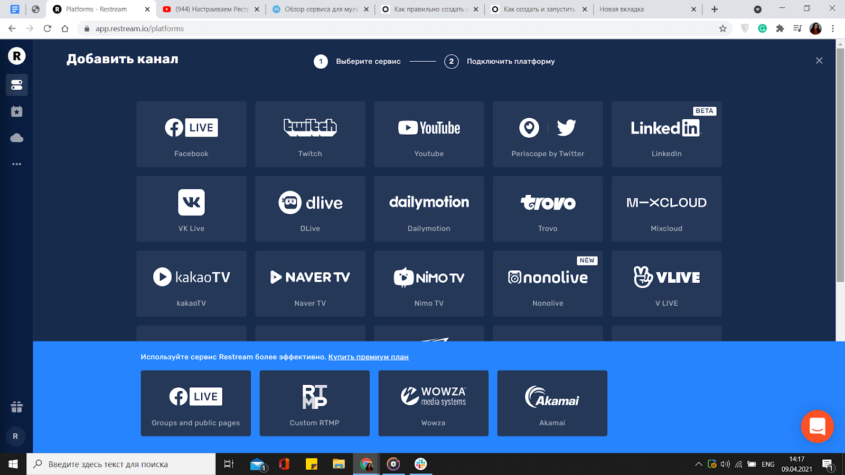Select the Akamai card
The height and width of the screenshot is (475, 845).
click(x=552, y=403)
